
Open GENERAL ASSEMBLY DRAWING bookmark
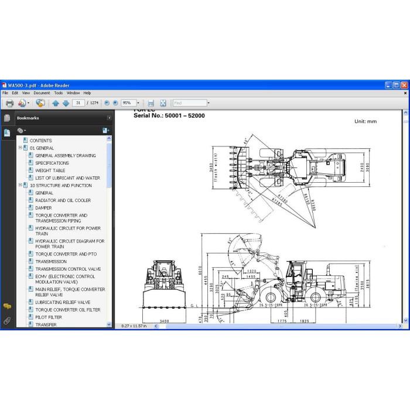tap(66, 155)
